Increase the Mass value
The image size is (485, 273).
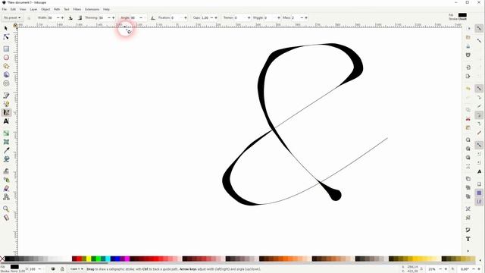click(x=306, y=18)
